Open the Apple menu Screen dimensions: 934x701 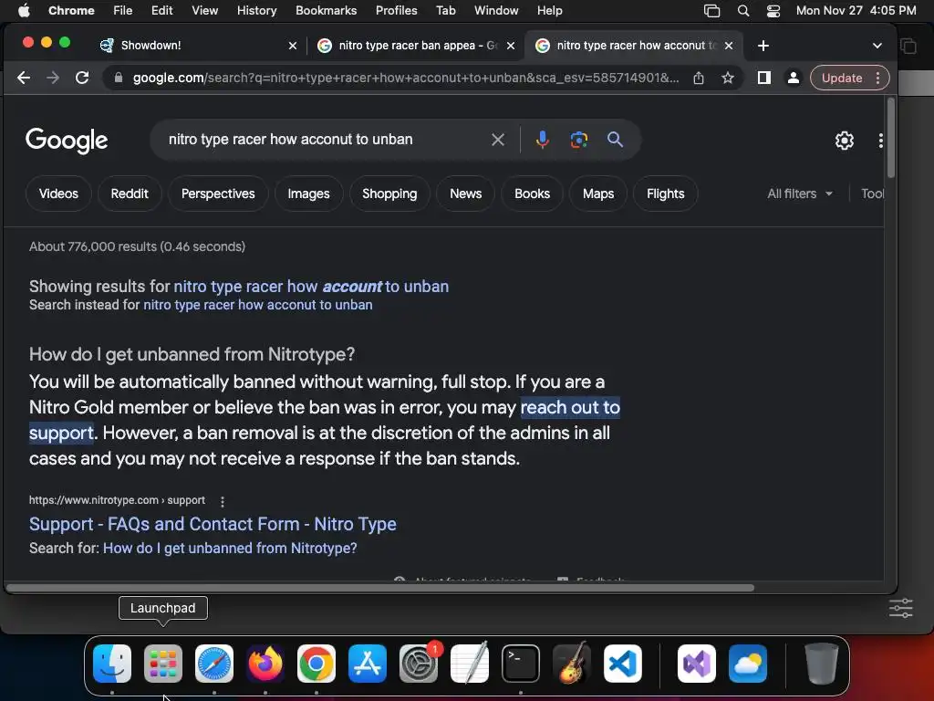tap(24, 10)
